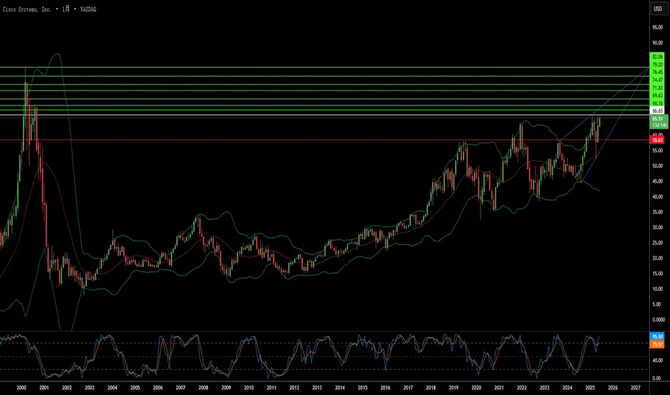
Task: Select the 2015 label on time axis
Action: pyautogui.click(x=362, y=388)
